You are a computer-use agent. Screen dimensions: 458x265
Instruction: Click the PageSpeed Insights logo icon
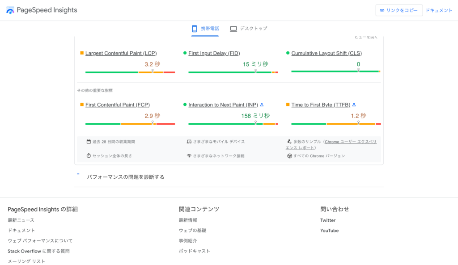(10, 10)
